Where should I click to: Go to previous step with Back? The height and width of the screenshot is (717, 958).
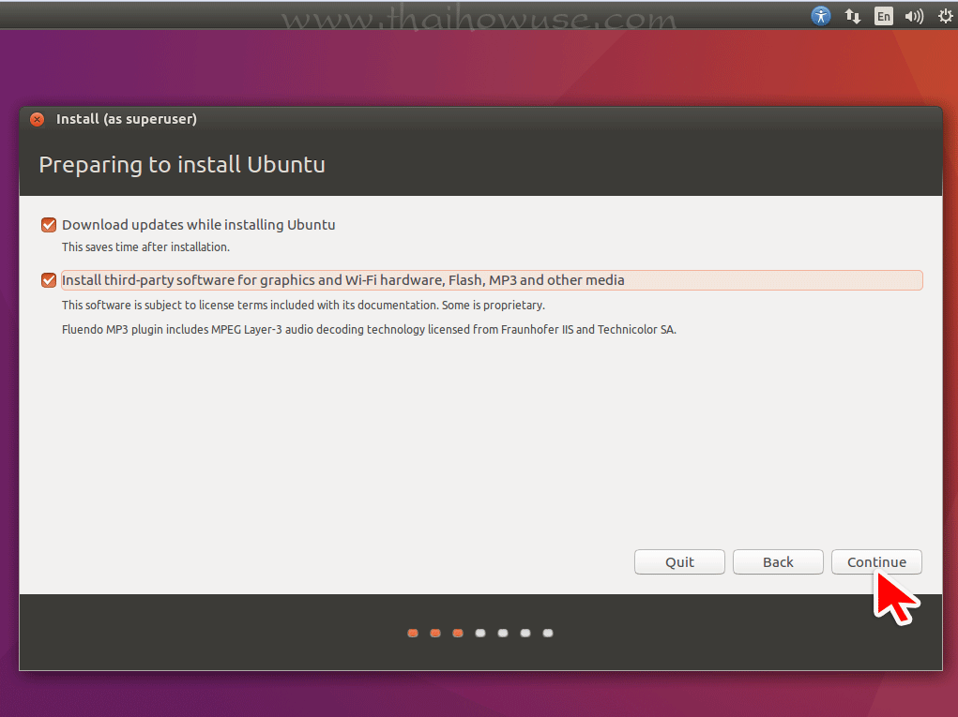click(x=778, y=562)
